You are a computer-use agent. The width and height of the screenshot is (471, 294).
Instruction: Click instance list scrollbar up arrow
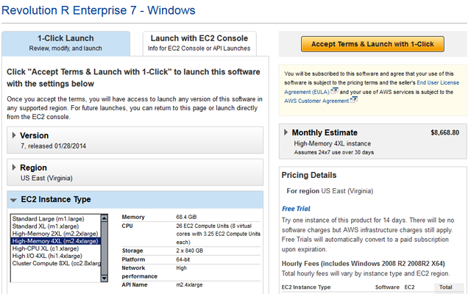tap(105, 218)
